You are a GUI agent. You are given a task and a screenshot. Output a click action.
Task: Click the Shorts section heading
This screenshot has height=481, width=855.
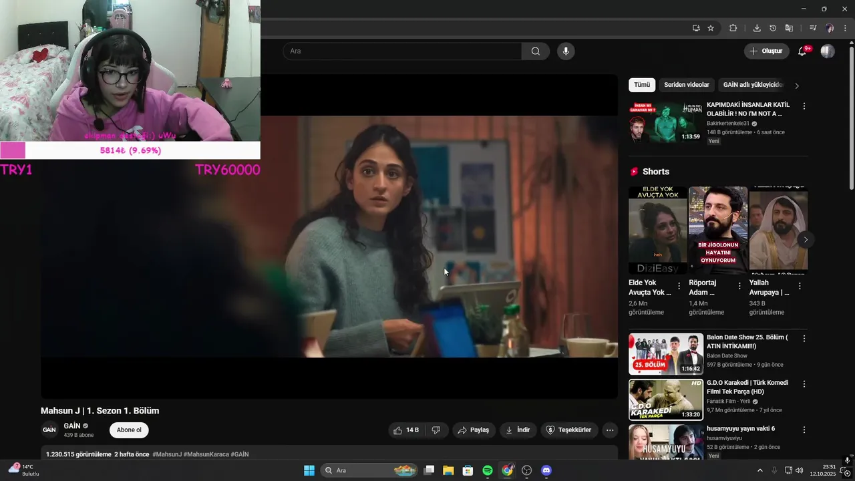click(x=655, y=172)
